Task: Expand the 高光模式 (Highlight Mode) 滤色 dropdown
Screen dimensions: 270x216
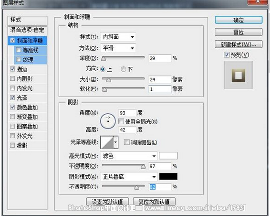Action: tap(129, 156)
